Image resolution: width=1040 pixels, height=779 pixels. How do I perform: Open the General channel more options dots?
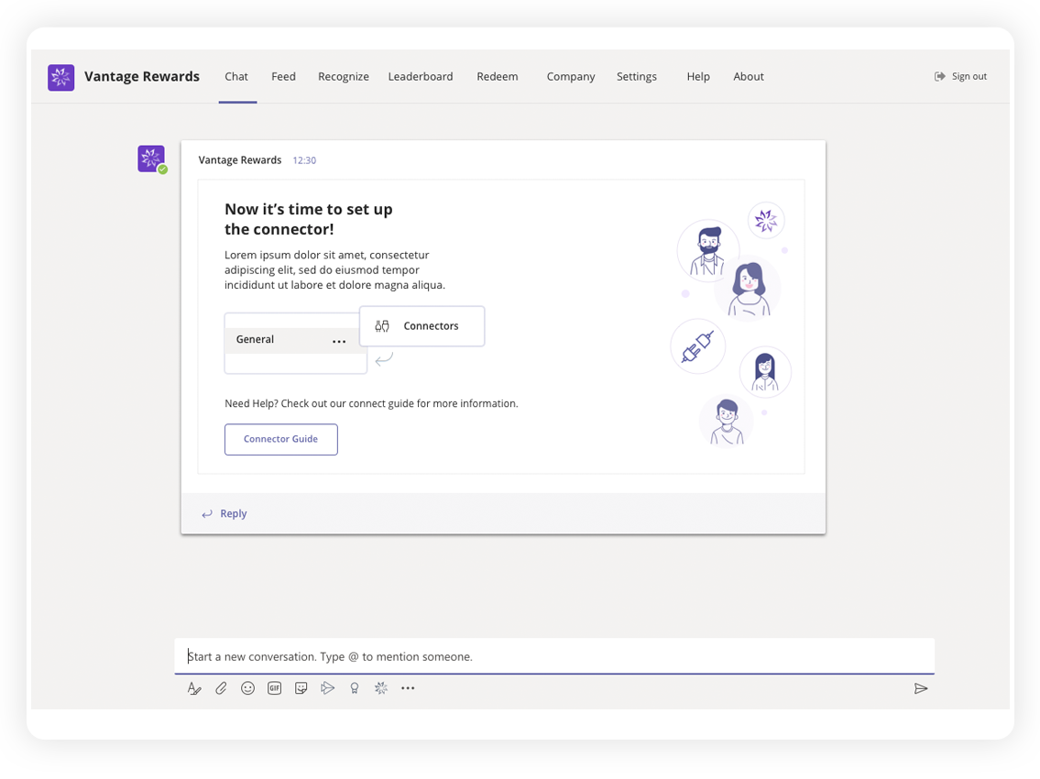point(339,341)
